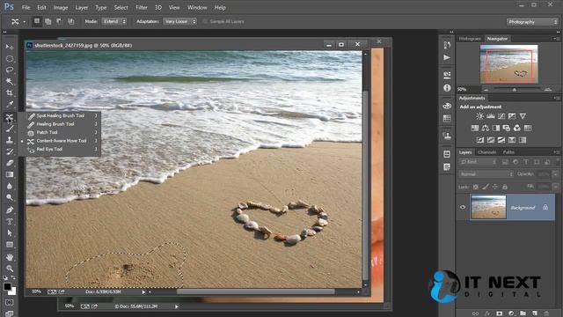The width and height of the screenshot is (563, 317).
Task: Select the Dodge tool
Action: point(10,197)
